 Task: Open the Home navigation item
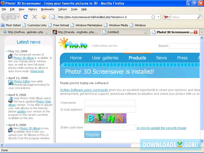point(76,58)
